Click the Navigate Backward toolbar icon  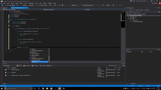coord(3,5)
